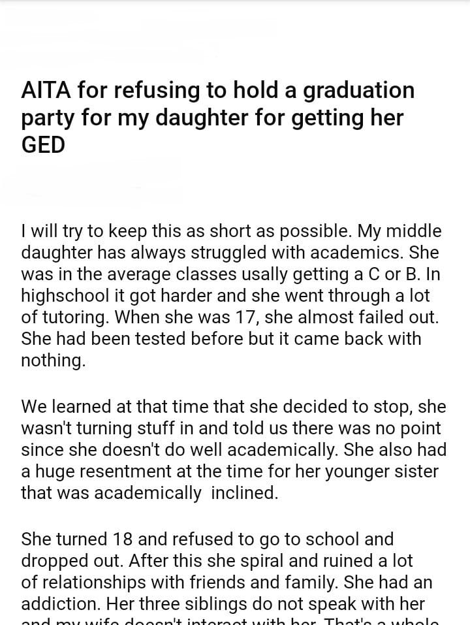The image size is (470, 625).
Task: Click the line "was in the average classes"
Action: [230, 274]
